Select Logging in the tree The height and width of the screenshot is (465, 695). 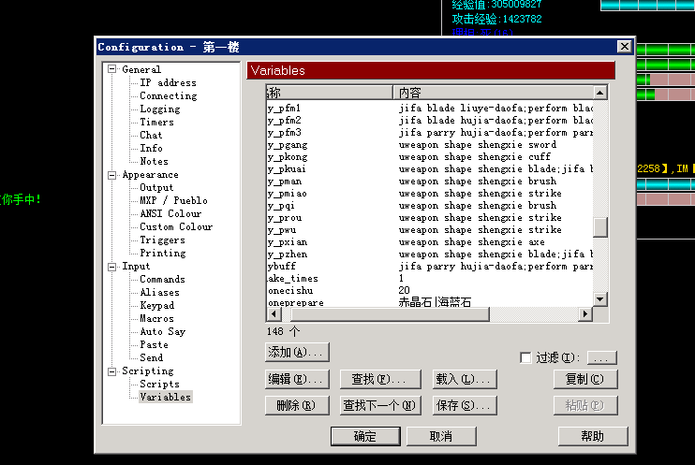[160, 109]
